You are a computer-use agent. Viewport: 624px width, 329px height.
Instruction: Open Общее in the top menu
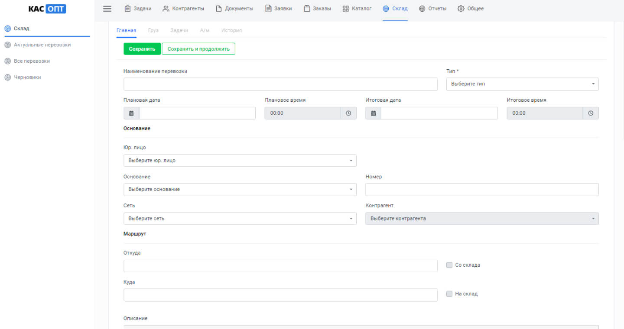(x=475, y=9)
